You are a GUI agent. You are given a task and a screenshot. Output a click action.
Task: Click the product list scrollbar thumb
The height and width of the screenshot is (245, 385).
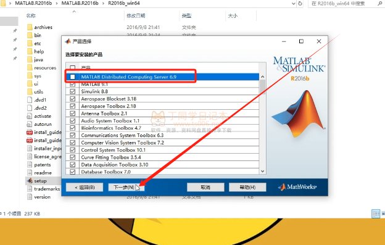pos(262,88)
